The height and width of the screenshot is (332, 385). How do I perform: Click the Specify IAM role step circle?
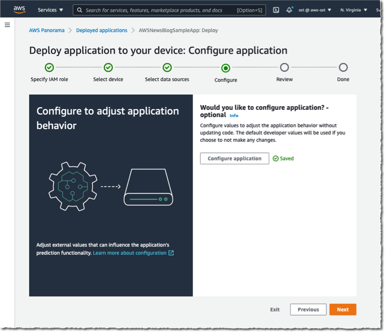pyautogui.click(x=49, y=67)
